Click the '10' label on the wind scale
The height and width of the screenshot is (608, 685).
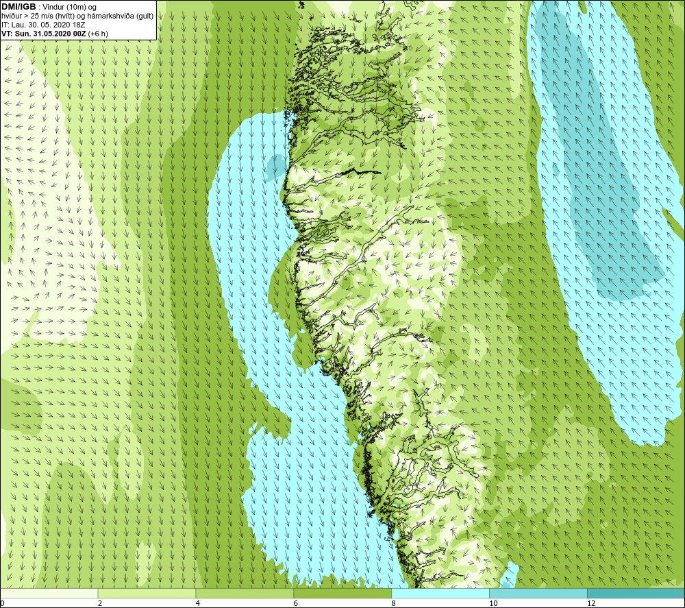493,604
